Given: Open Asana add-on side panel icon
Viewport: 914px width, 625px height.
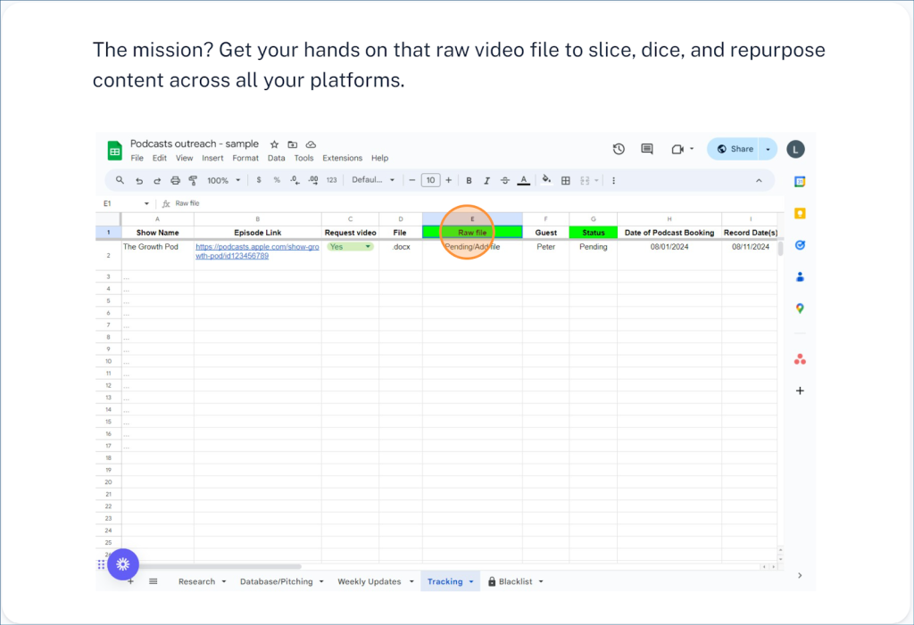Looking at the screenshot, I should [800, 359].
